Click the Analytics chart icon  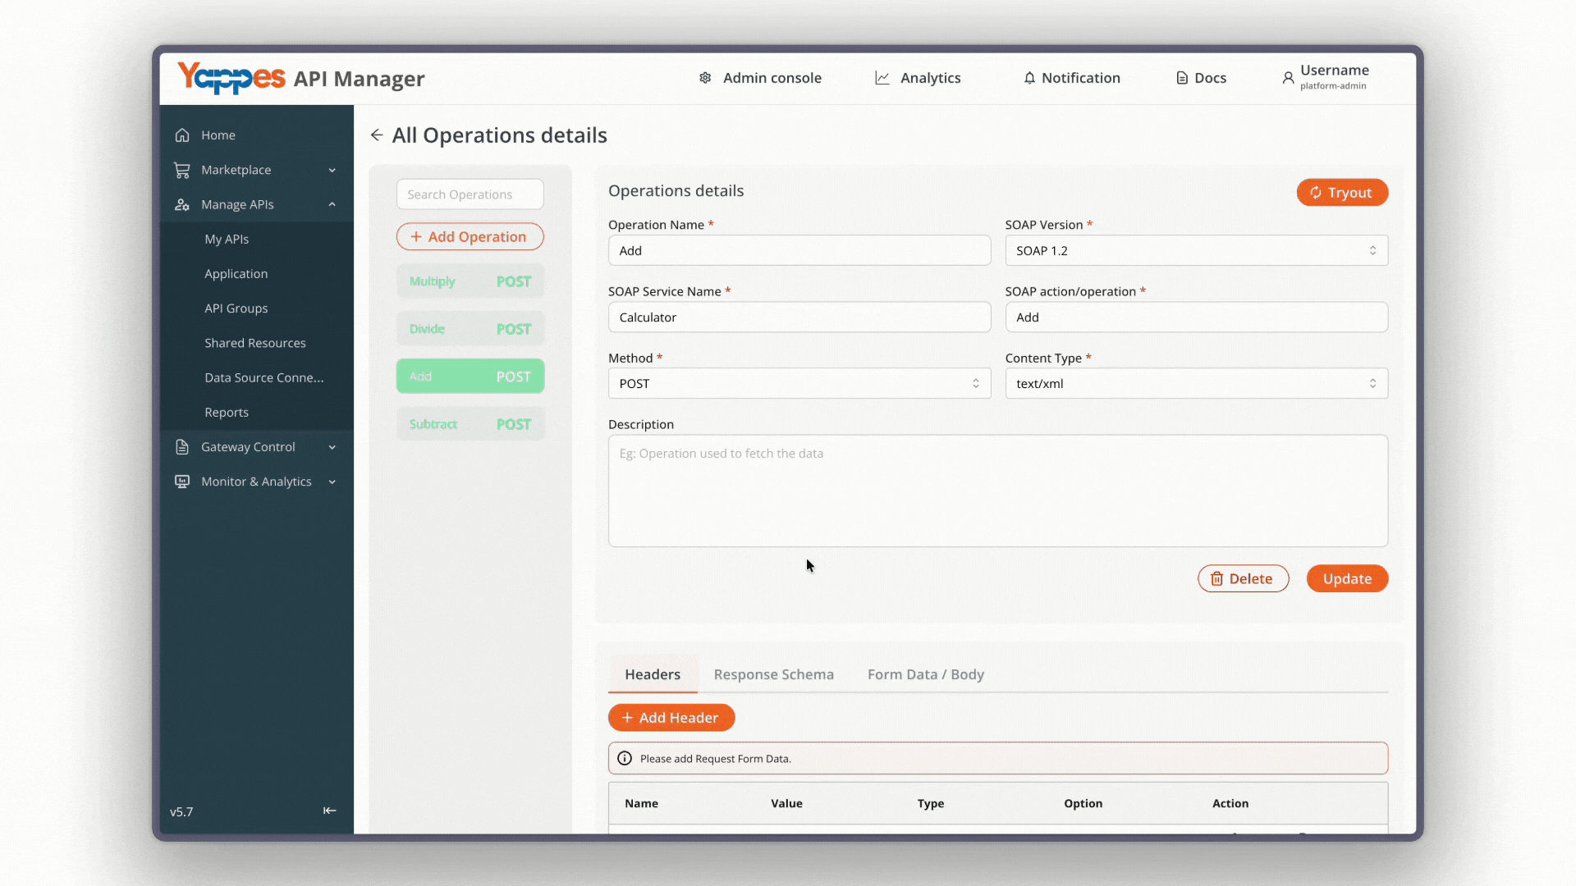tap(882, 78)
